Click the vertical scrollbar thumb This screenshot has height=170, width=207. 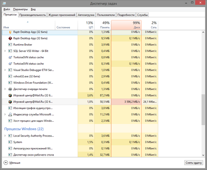point(203,110)
